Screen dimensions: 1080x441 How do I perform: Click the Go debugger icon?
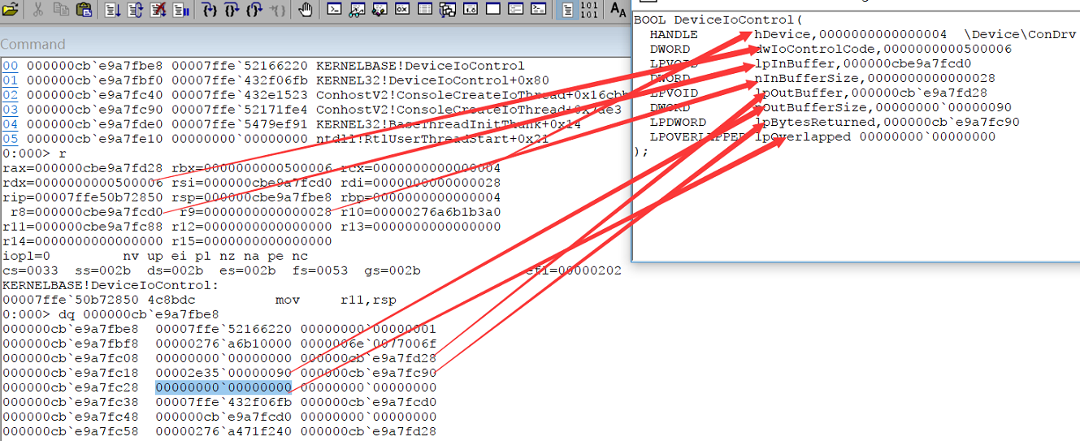(x=112, y=10)
